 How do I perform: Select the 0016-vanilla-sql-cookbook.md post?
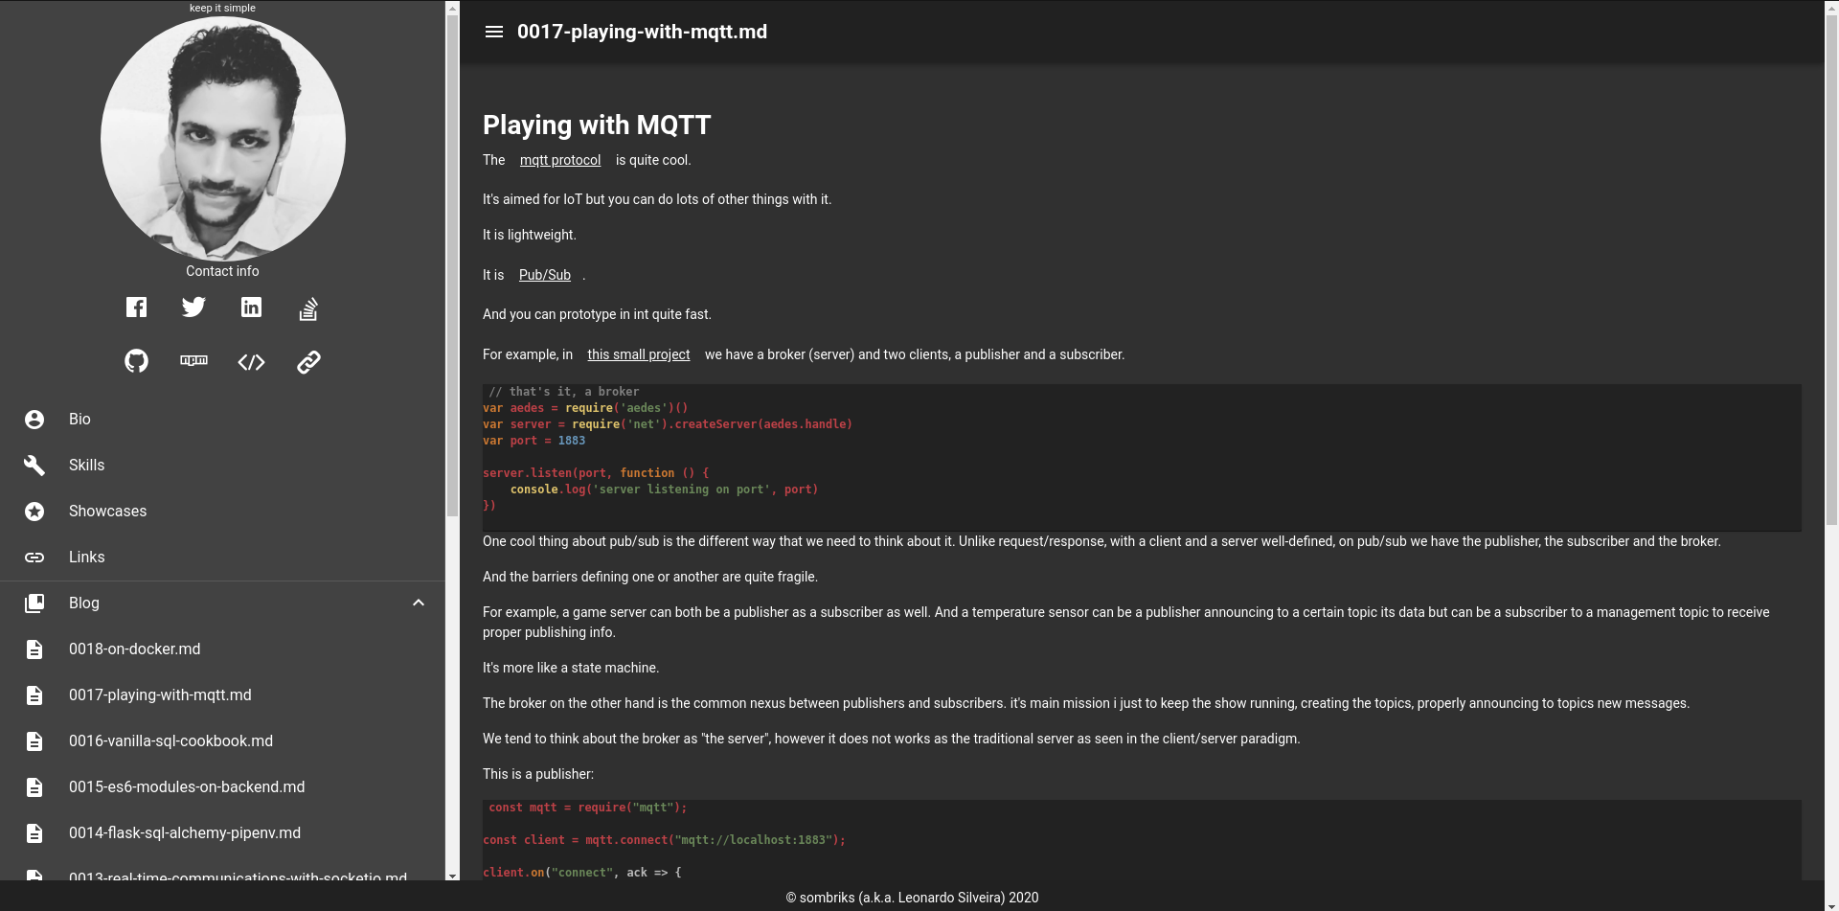170,740
